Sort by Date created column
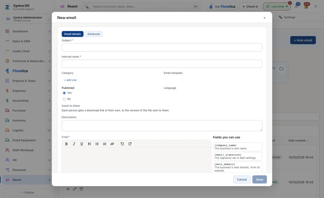Image resolution: width=324 pixels, height=198 pixels. tap(298, 140)
